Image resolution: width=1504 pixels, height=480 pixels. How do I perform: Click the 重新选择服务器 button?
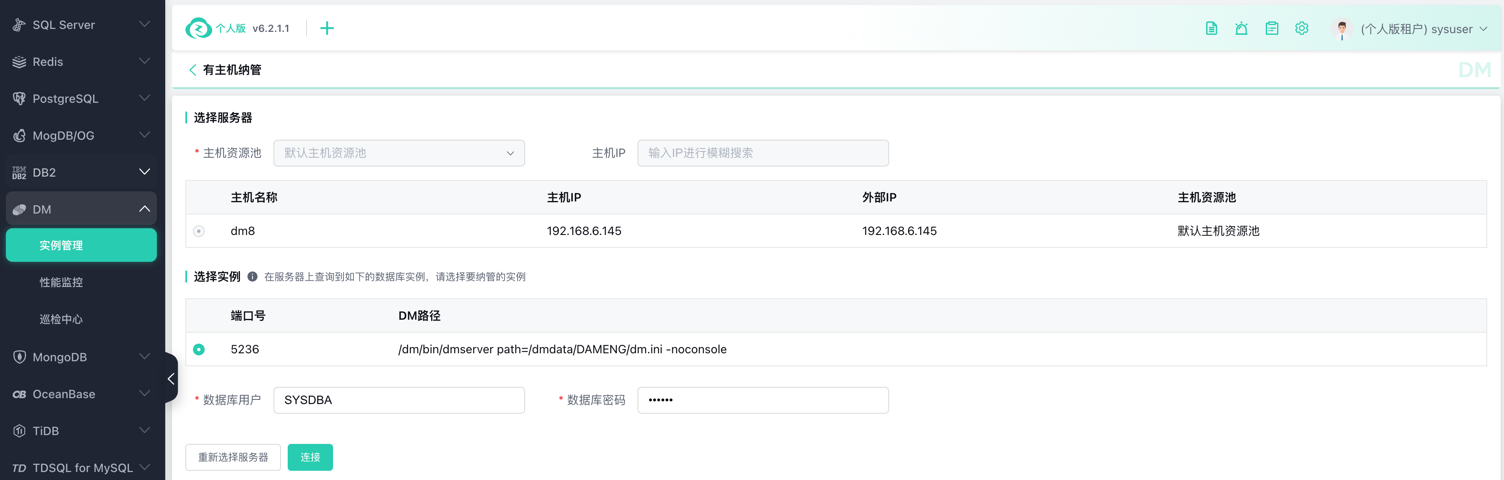(233, 457)
